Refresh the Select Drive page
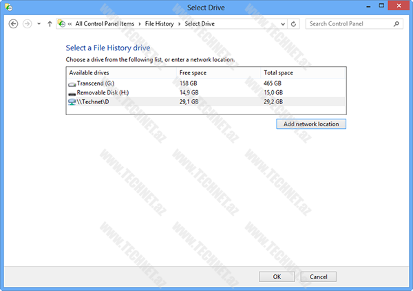 pyautogui.click(x=293, y=24)
